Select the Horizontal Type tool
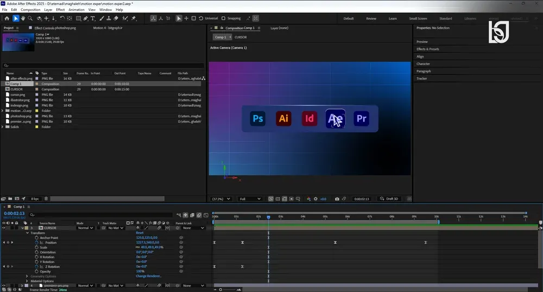This screenshot has height=292, width=543. (x=93, y=18)
